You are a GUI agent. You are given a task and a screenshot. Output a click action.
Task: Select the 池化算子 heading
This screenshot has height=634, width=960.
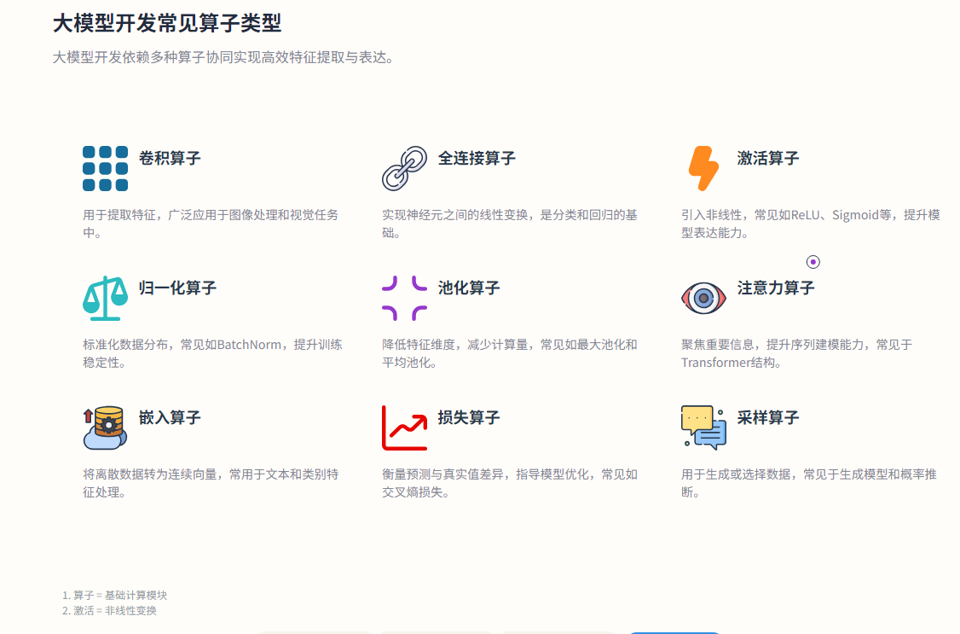coord(469,288)
